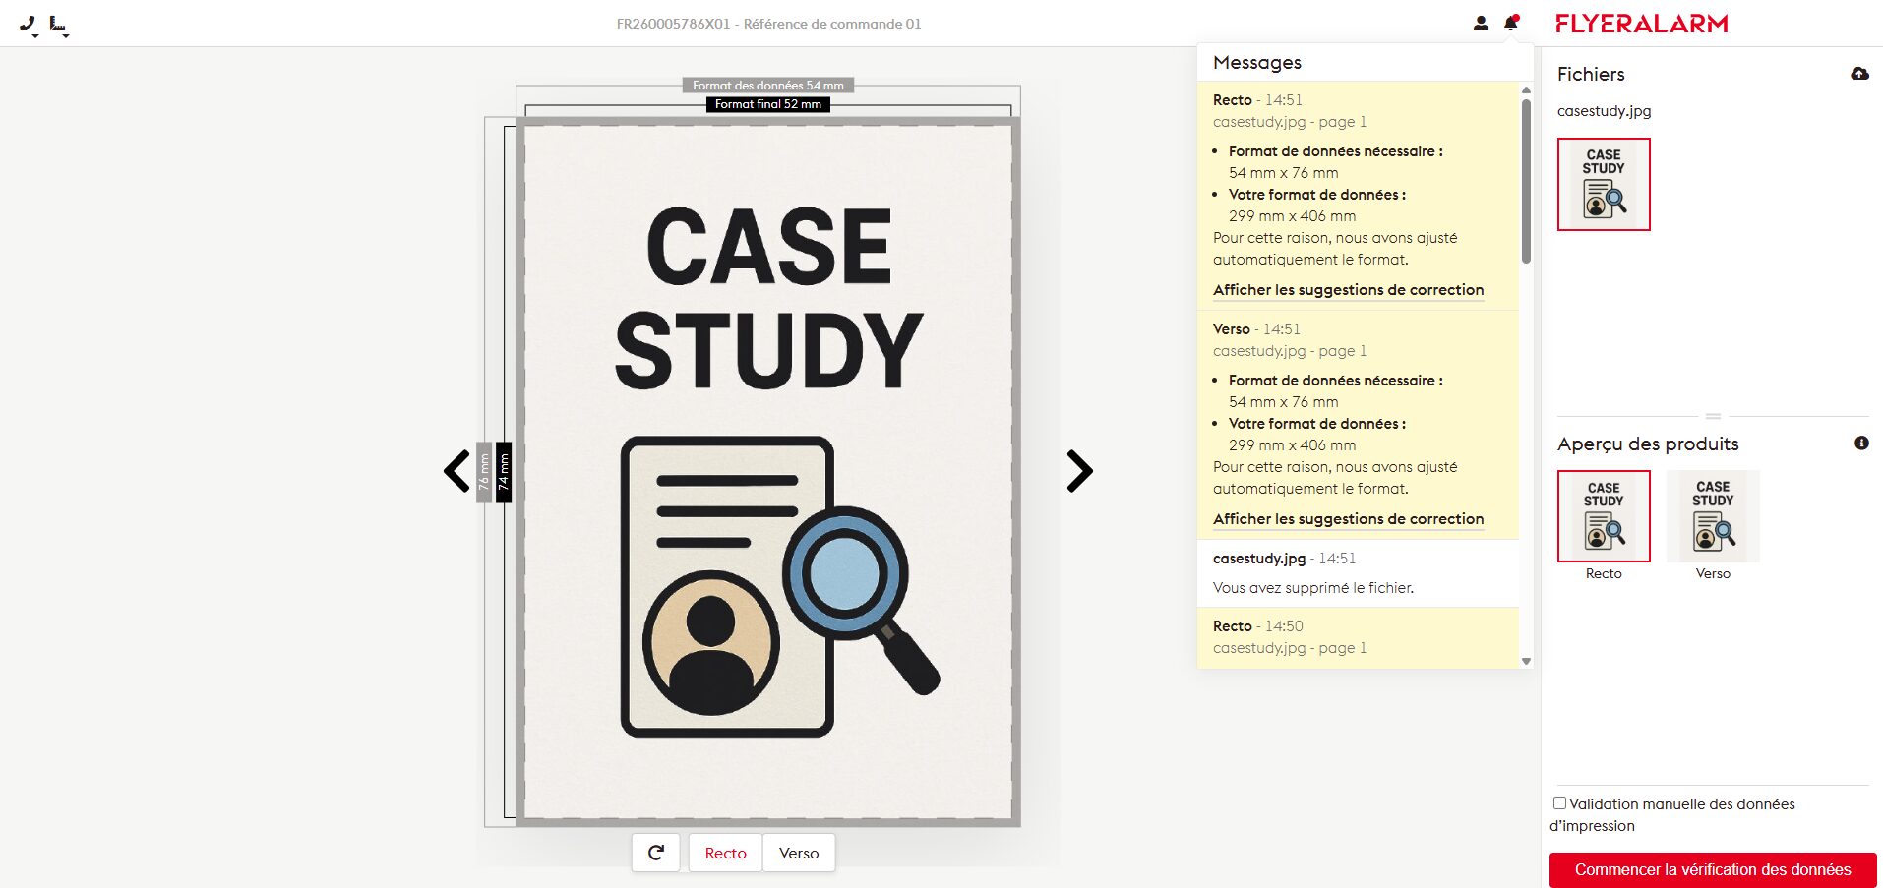Open the ruler measurement dropdown
This screenshot has height=888, width=1883.
59,25
